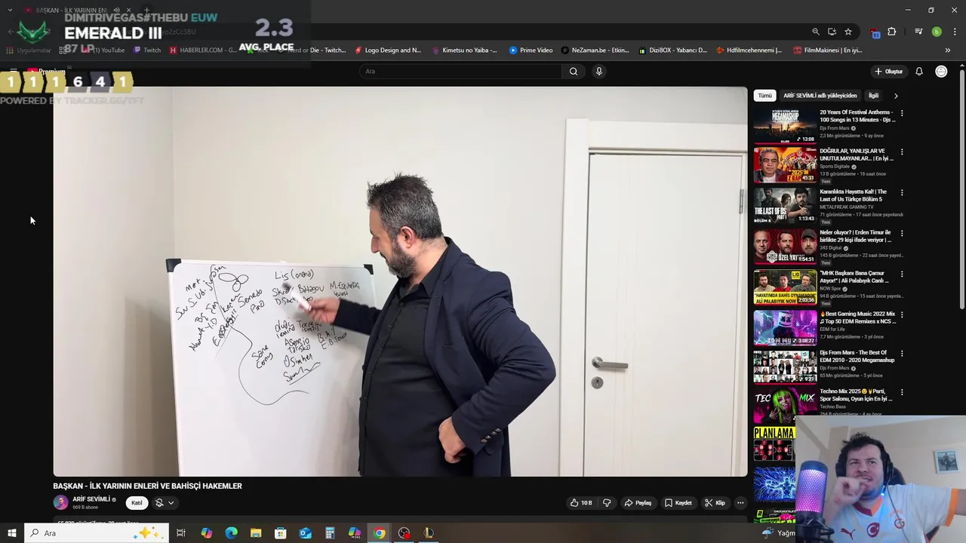
Task: Open the Windows Start menu
Action: coord(11,533)
